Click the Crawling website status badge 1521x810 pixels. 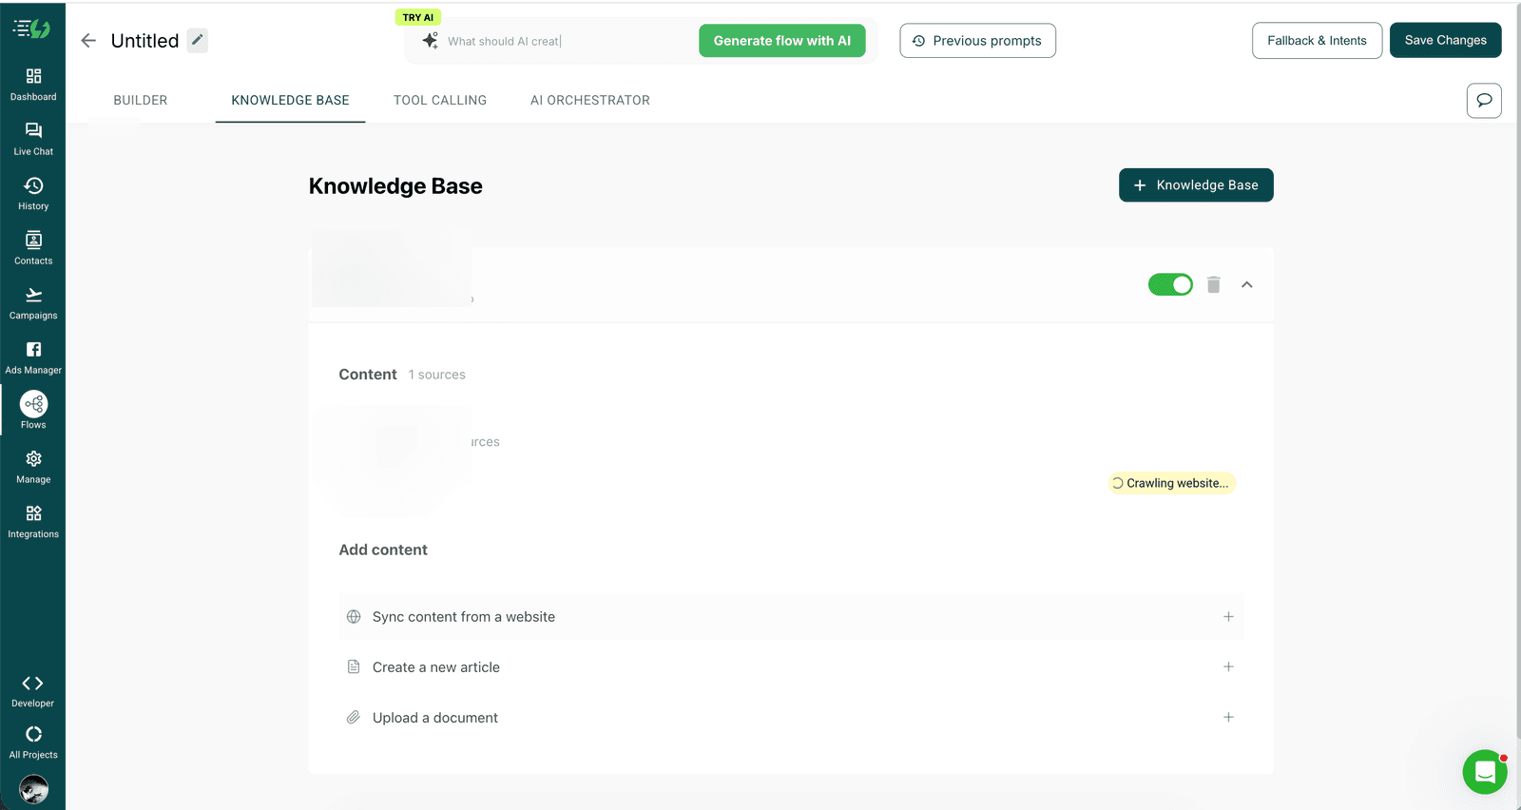(x=1171, y=483)
